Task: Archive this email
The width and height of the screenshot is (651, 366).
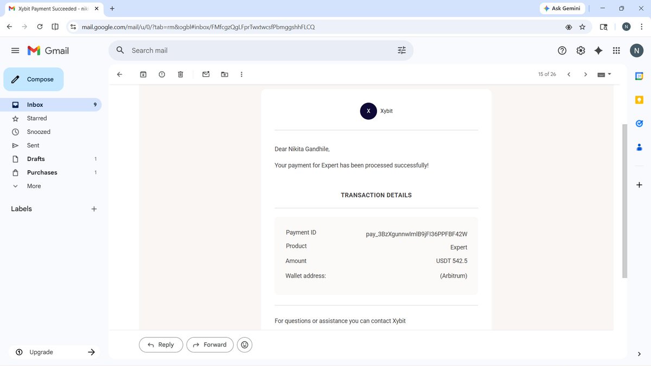Action: pos(143,74)
